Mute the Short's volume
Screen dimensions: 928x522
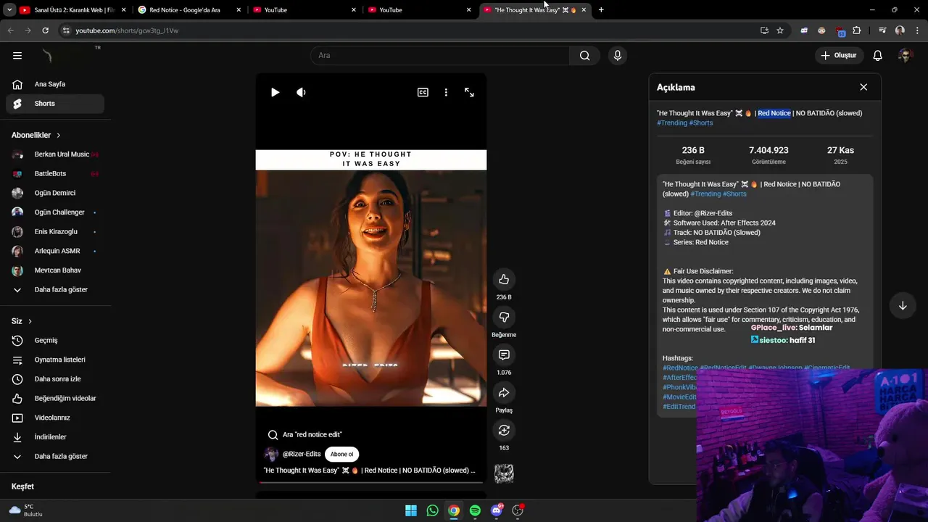point(301,92)
